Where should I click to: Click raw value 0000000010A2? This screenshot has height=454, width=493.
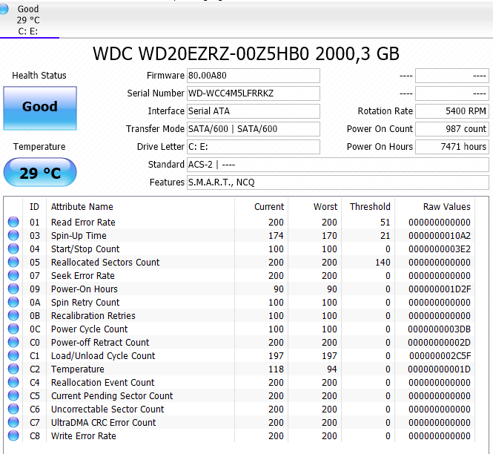tap(440, 235)
